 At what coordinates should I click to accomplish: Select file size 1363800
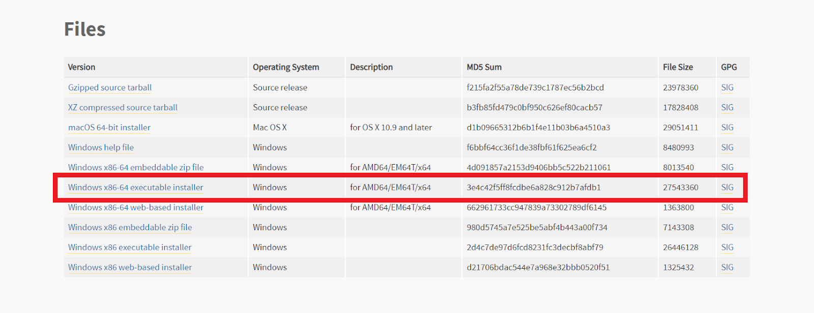(x=678, y=207)
